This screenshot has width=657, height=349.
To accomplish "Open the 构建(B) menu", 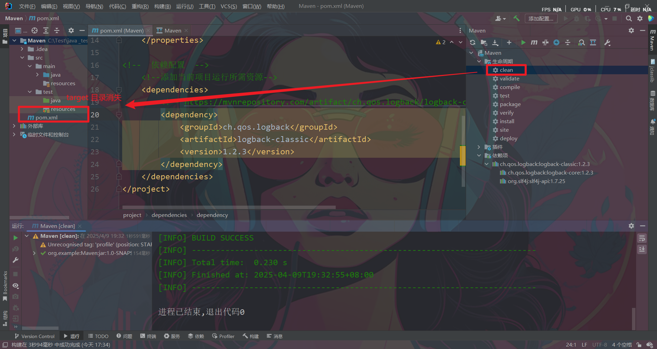I will click(163, 6).
